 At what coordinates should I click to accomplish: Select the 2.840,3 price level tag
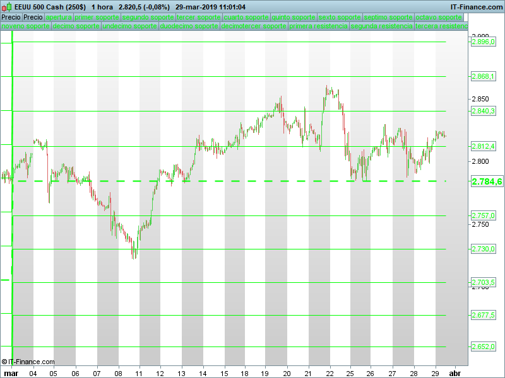[484, 111]
